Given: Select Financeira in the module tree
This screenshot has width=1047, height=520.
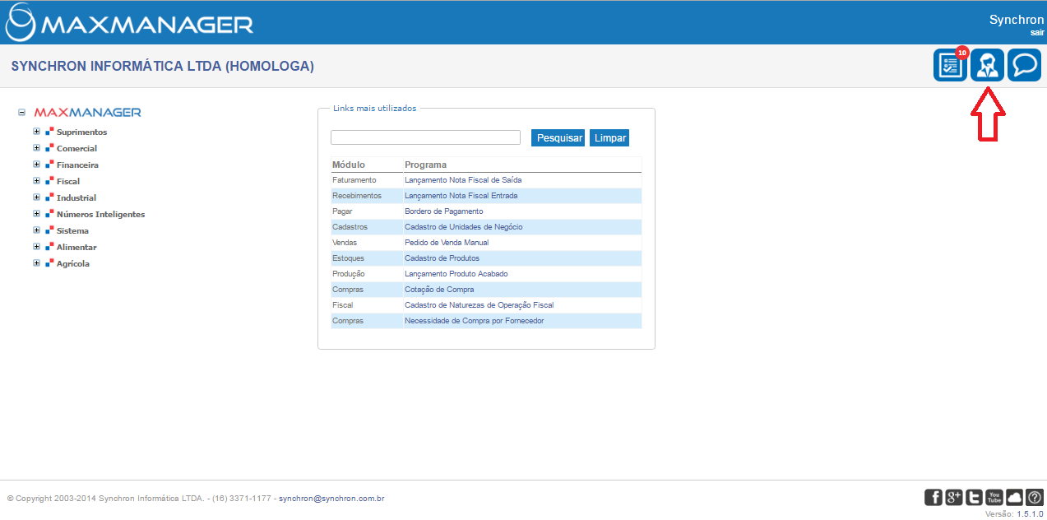Looking at the screenshot, I should click(x=77, y=165).
